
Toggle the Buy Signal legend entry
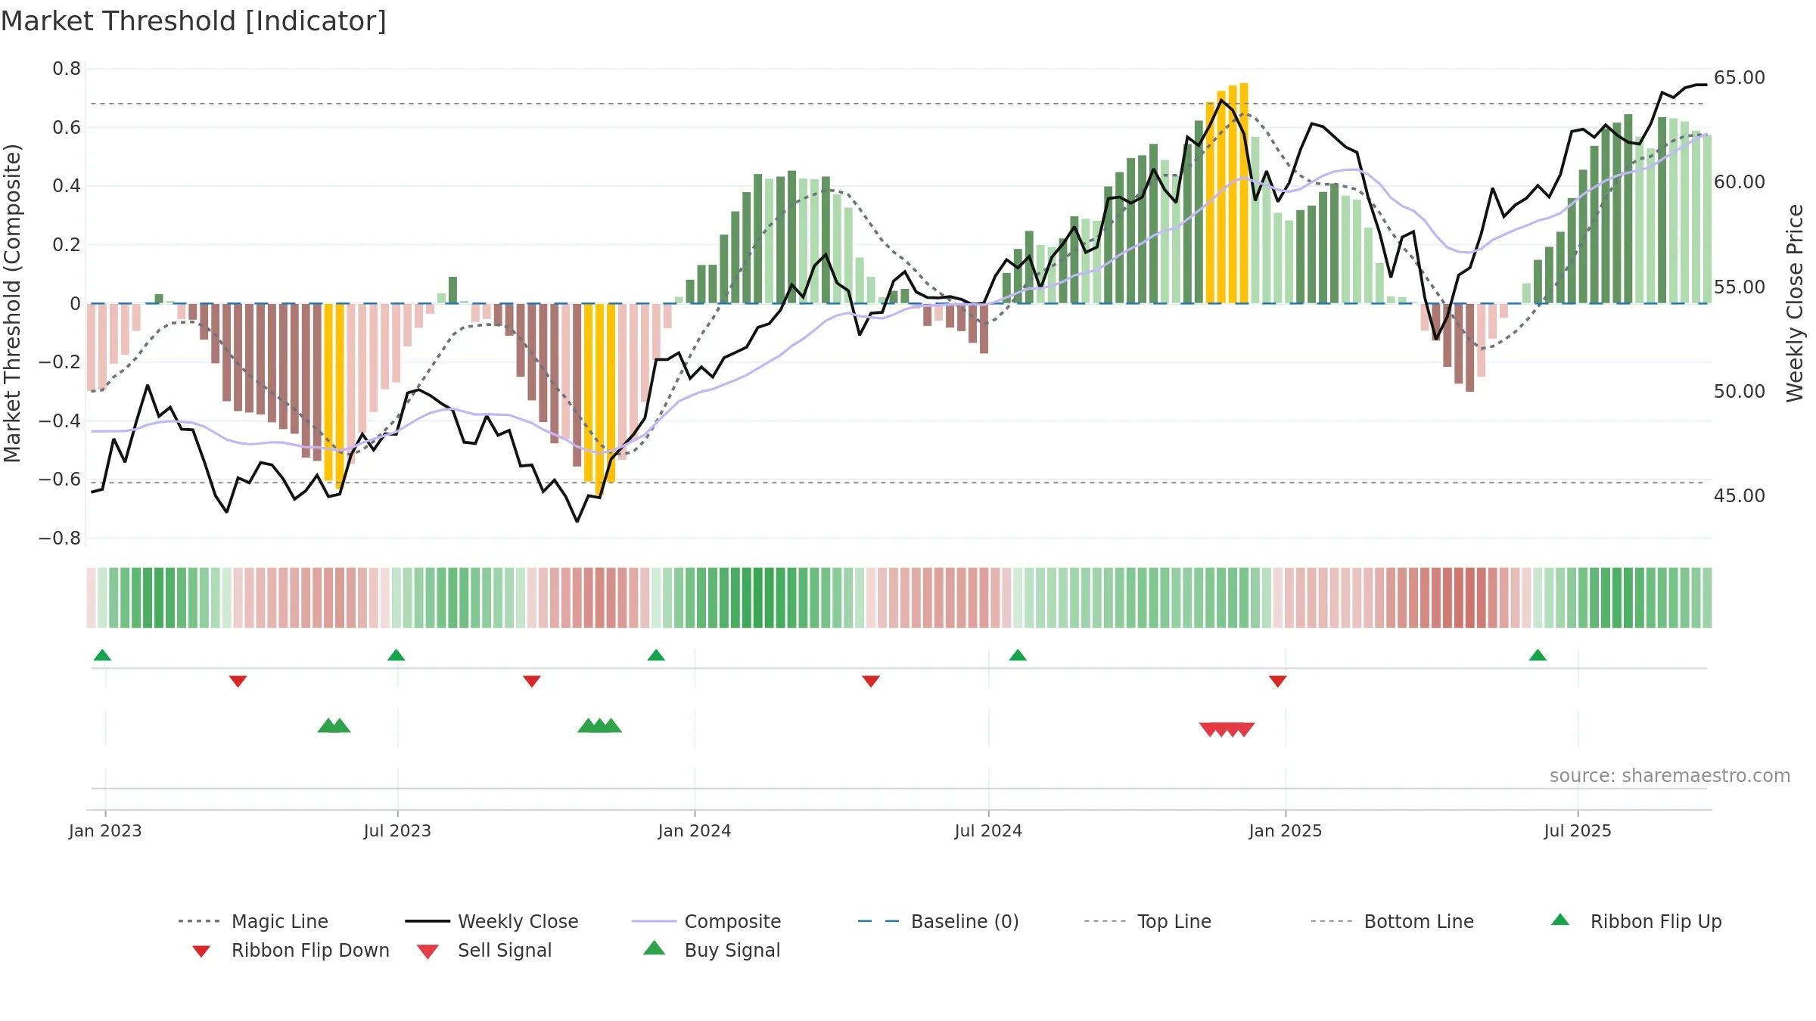(711, 950)
